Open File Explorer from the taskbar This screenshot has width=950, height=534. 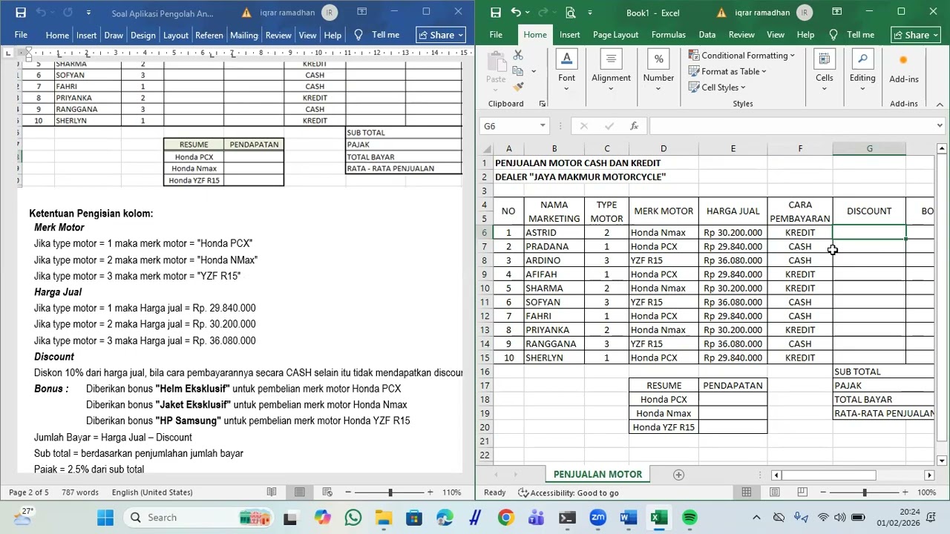(383, 518)
